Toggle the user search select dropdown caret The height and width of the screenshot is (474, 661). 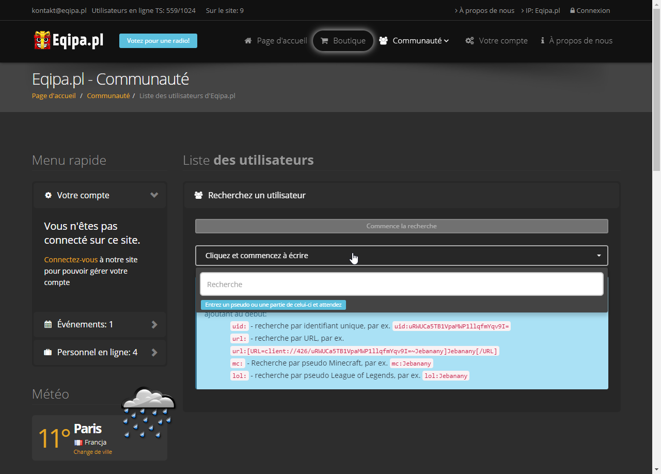[x=599, y=256]
